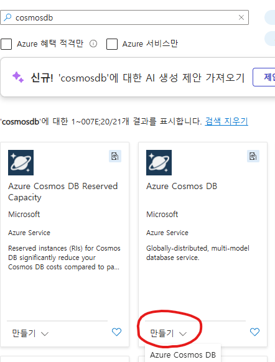Enable the 'Azure 혜택 적격만' checkbox
This screenshot has height=362, width=275.
tap(6, 44)
